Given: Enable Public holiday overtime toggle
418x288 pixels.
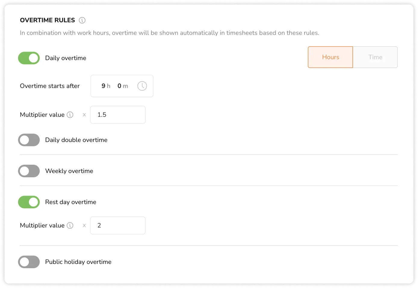Looking at the screenshot, I should (x=29, y=262).
